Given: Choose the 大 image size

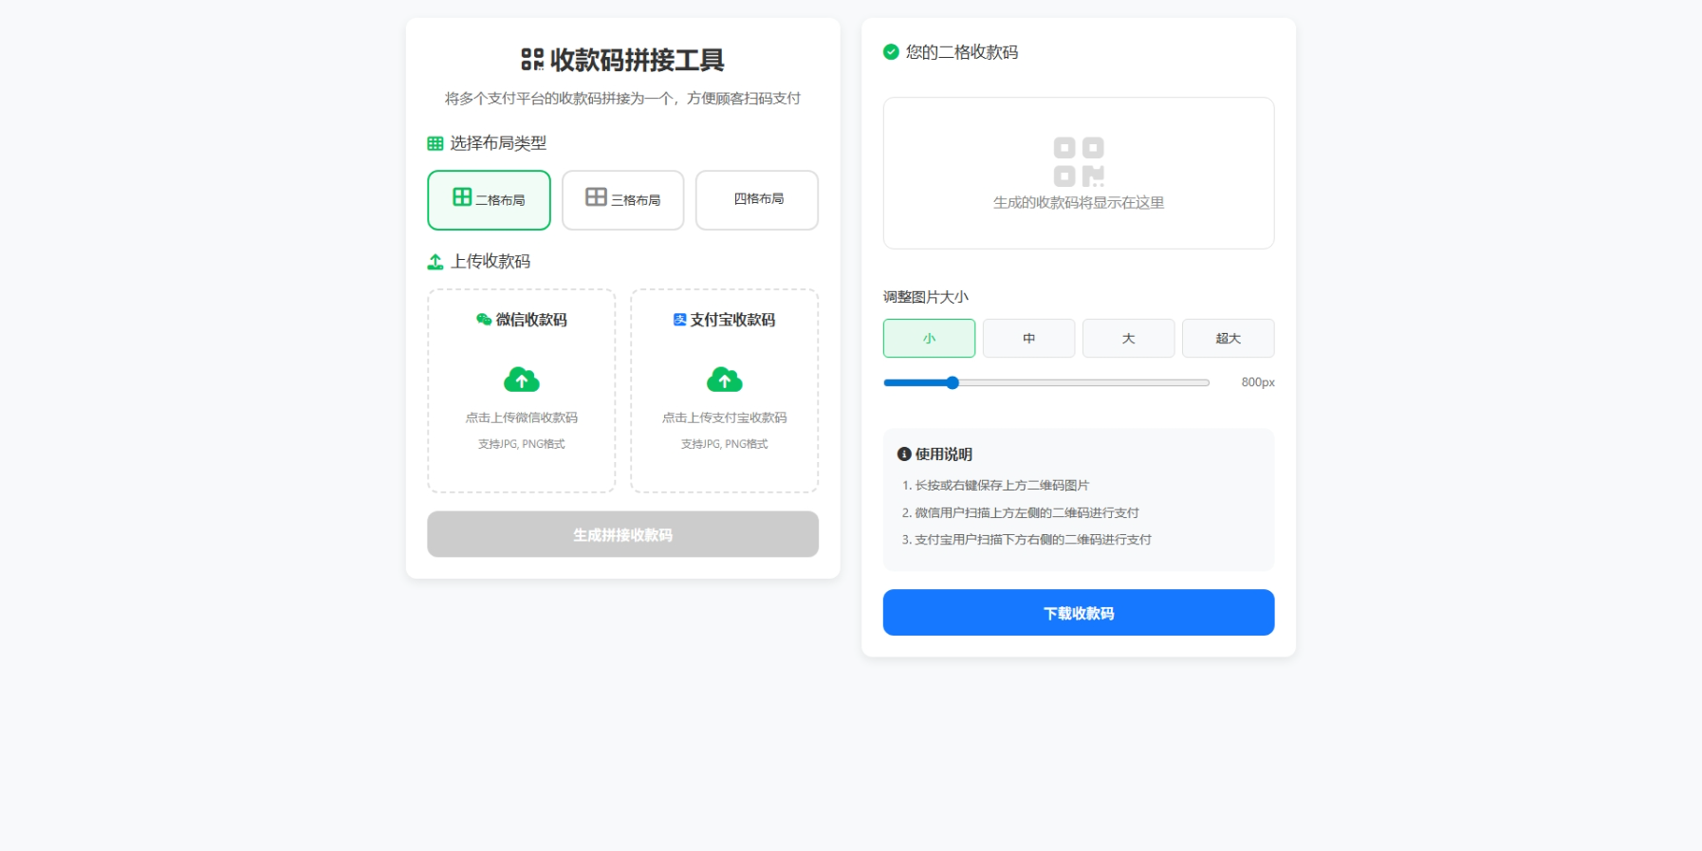Looking at the screenshot, I should pyautogui.click(x=1128, y=339).
